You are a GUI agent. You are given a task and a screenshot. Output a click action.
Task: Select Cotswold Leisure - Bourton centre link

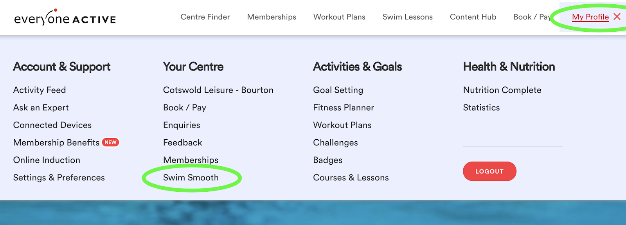218,90
